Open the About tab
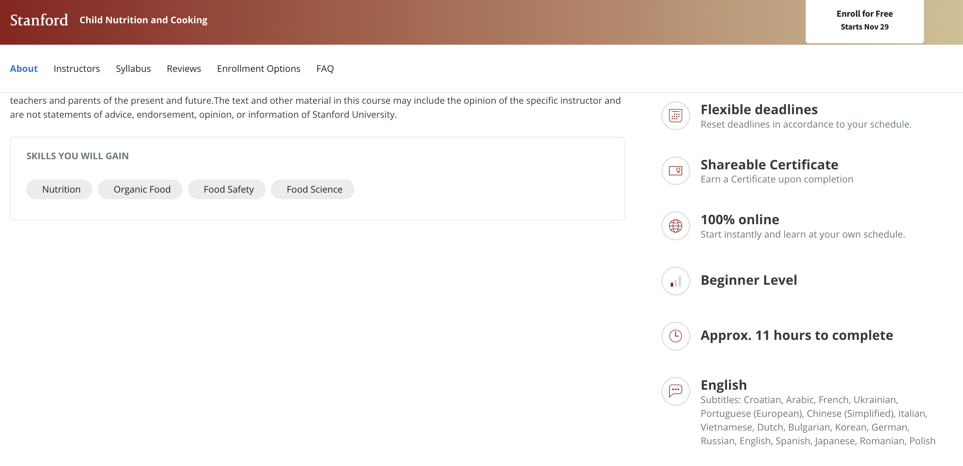Viewport: 963px width, 466px height. 24,69
